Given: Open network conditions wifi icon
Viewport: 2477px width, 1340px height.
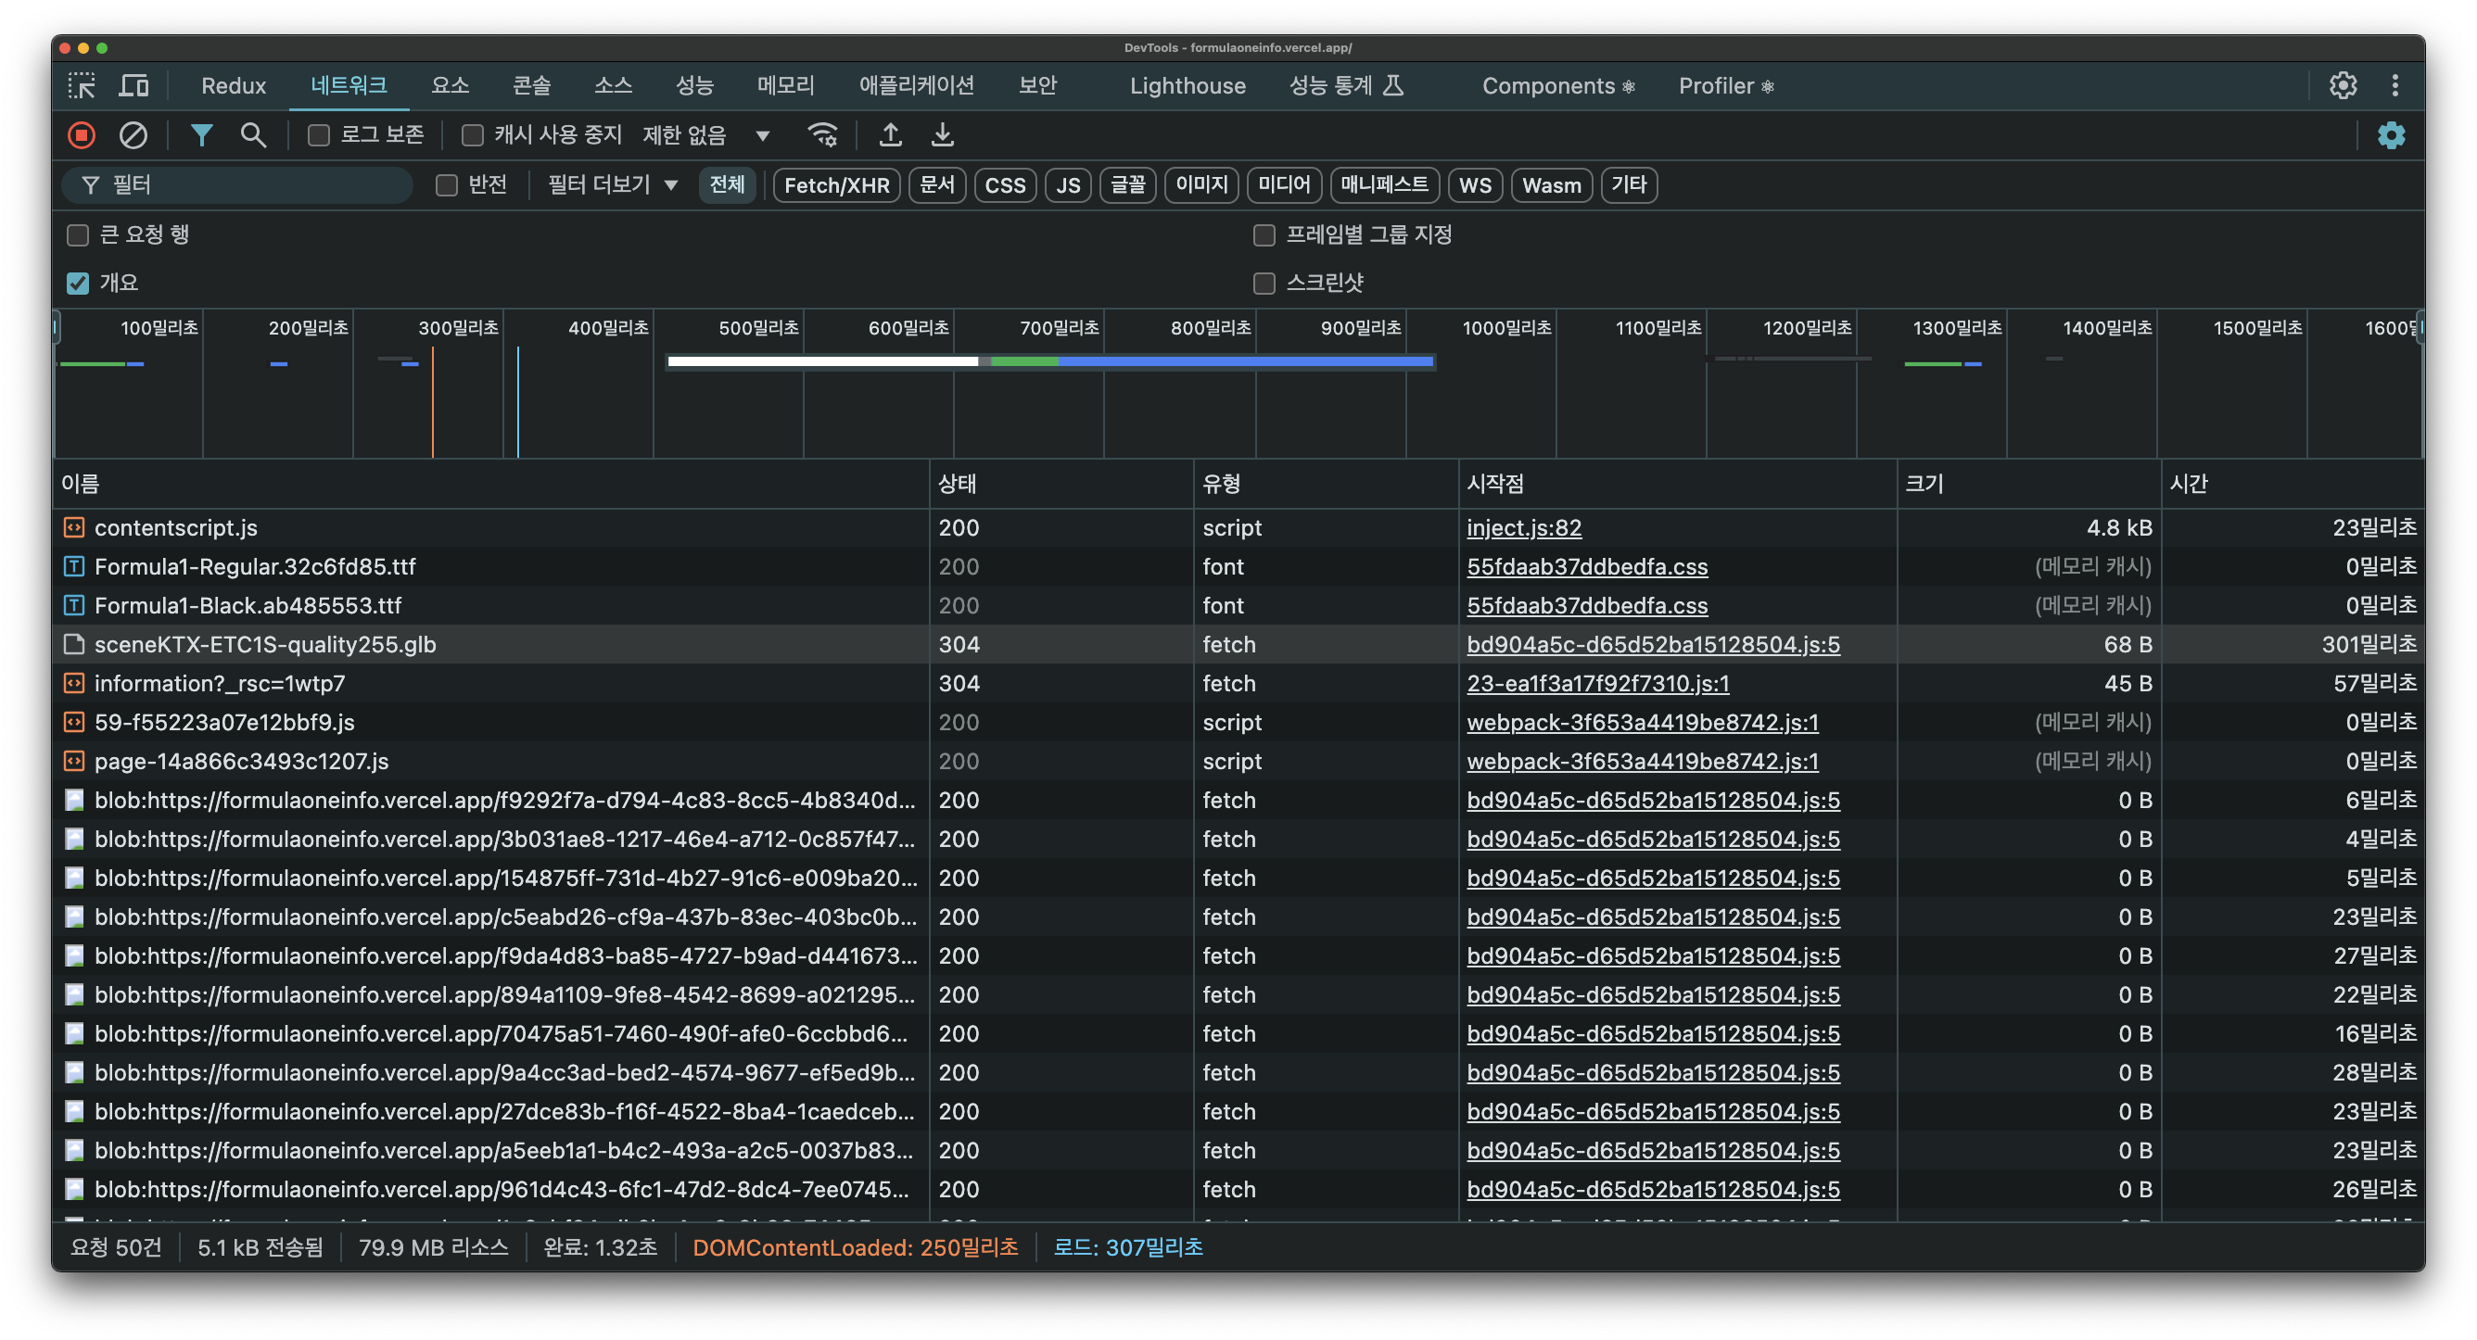Looking at the screenshot, I should point(822,135).
